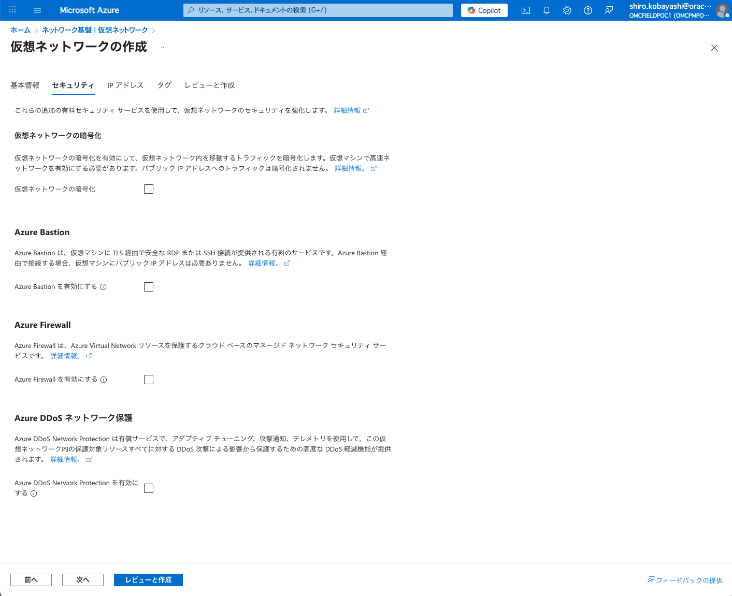Open the help and support icon
732x596 pixels.
(x=587, y=10)
